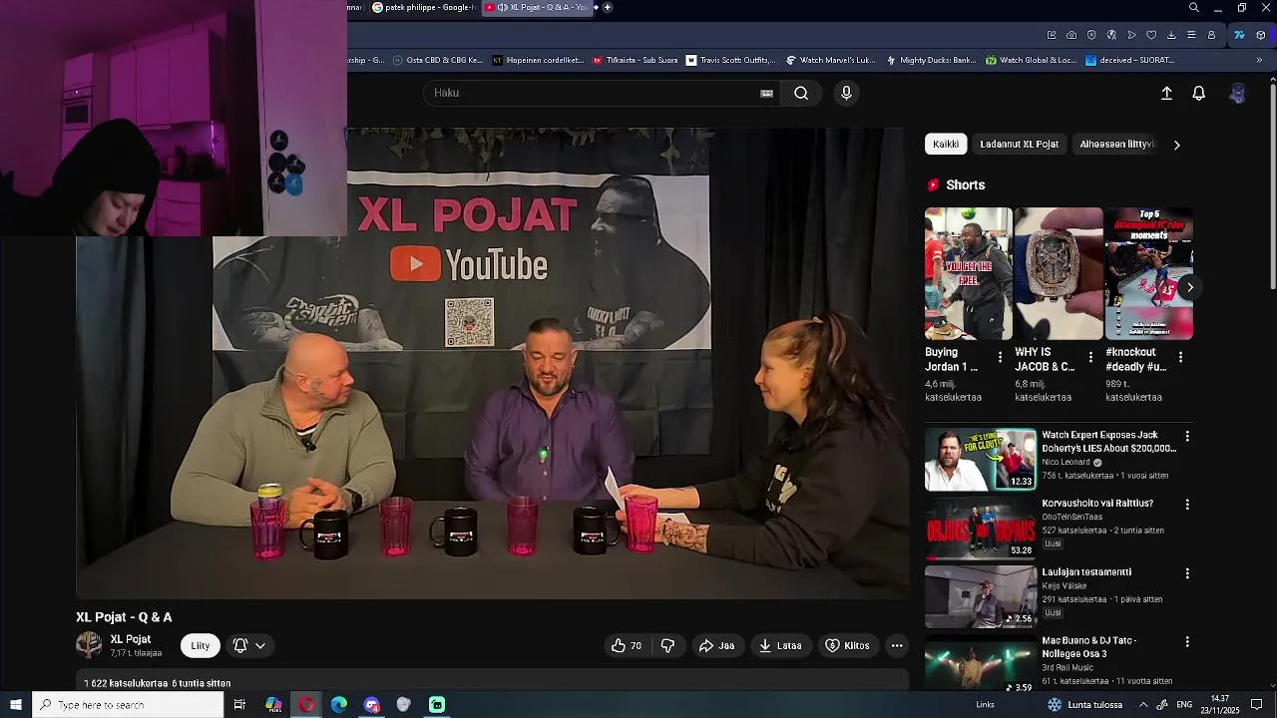Open the on-screen keyboard icon in search box
1277x718 pixels.
766,93
